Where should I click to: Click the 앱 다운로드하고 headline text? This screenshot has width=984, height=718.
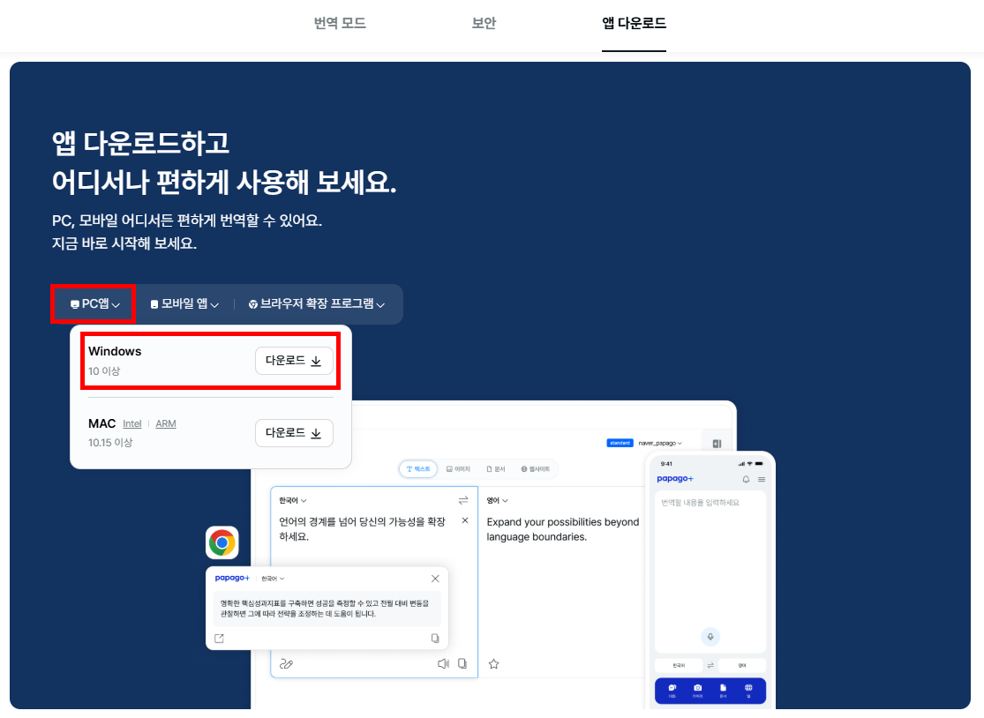140,144
